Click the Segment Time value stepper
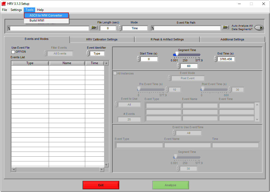 178,66
